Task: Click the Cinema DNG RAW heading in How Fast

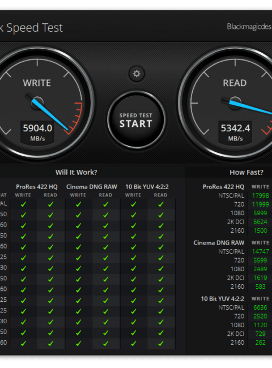Action: [219, 243]
